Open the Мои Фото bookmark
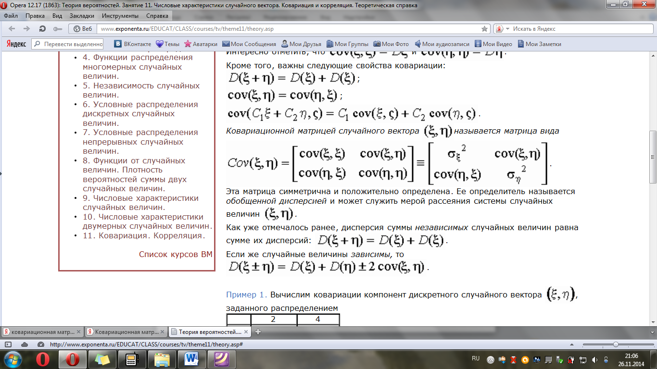 click(x=392, y=44)
